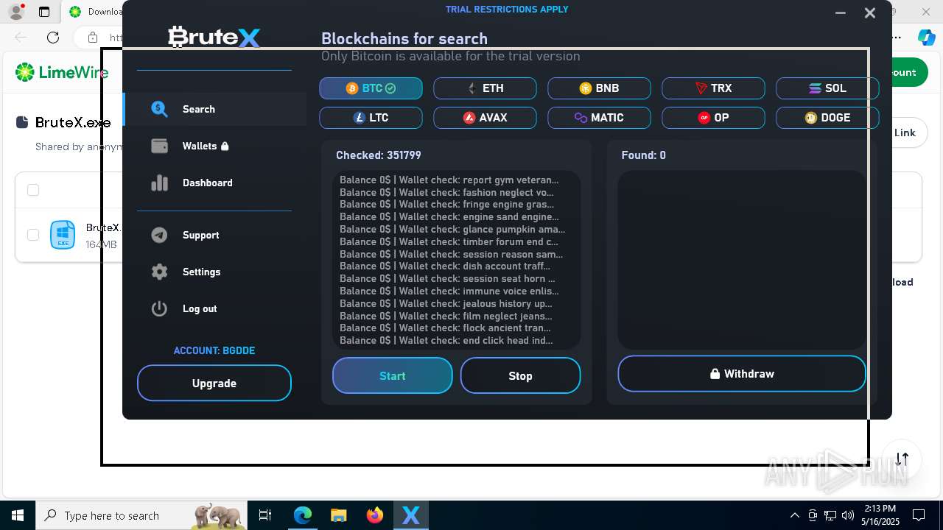Open File Explorer from taskbar

point(338,515)
